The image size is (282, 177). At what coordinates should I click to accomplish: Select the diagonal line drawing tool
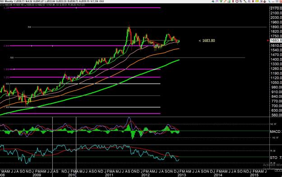point(245,1)
